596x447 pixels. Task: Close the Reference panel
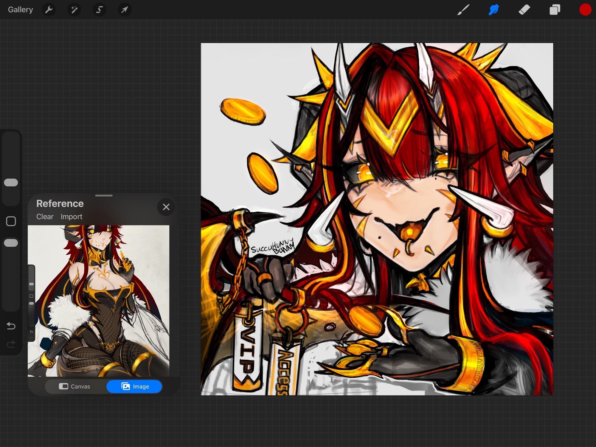click(x=166, y=207)
